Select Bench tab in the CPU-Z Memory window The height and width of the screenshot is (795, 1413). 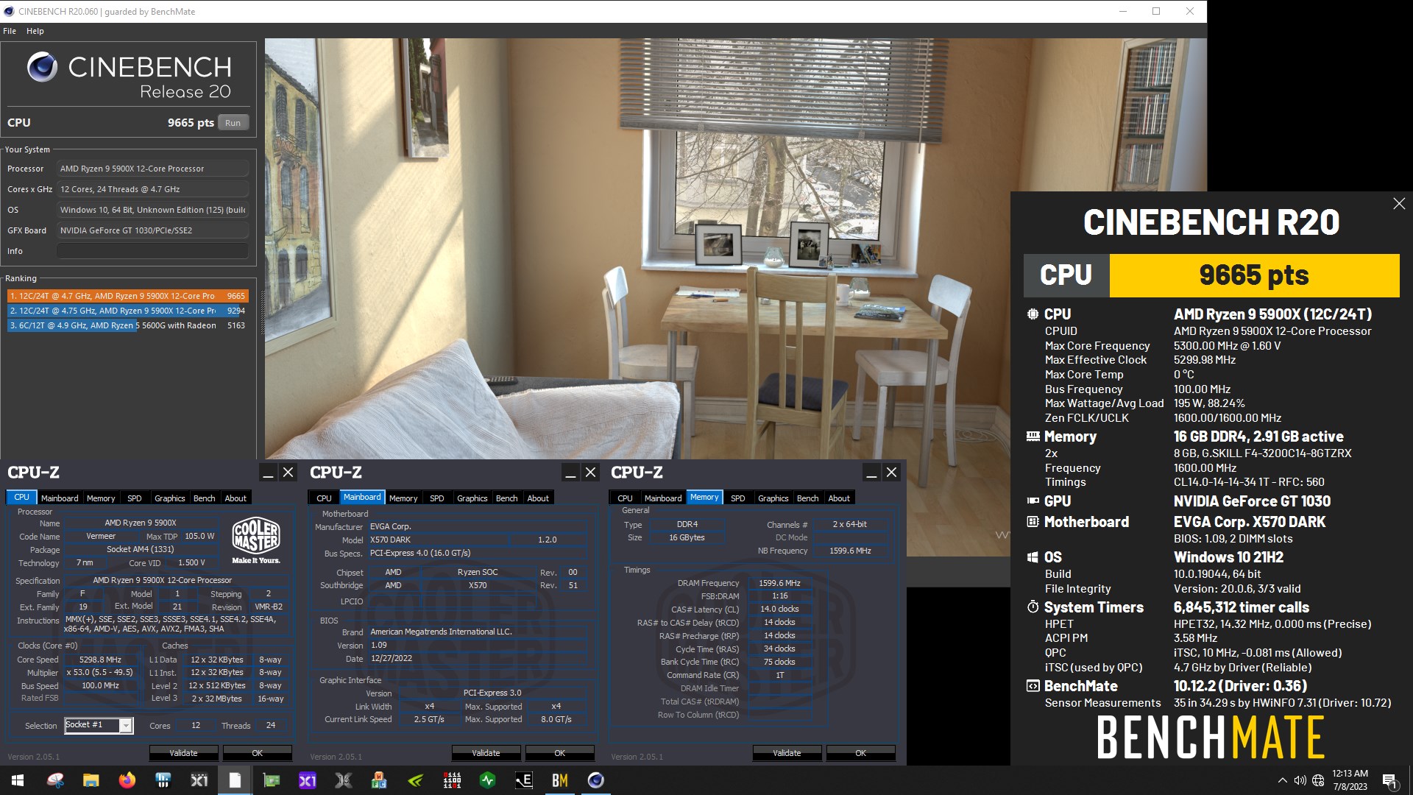click(x=807, y=498)
